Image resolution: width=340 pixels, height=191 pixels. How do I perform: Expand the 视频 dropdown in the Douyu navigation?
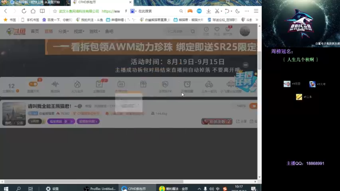point(79,31)
